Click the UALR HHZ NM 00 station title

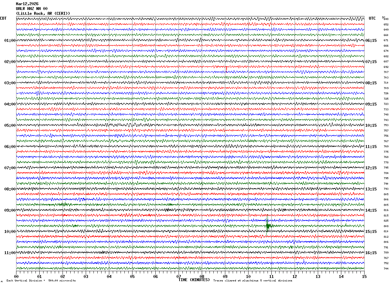click(x=32, y=9)
